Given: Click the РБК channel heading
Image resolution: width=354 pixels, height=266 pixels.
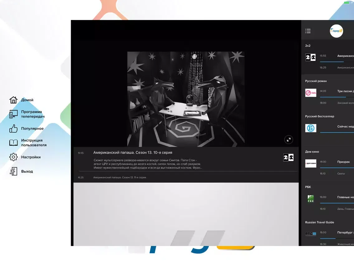Looking at the screenshot, I should pos(308,187).
